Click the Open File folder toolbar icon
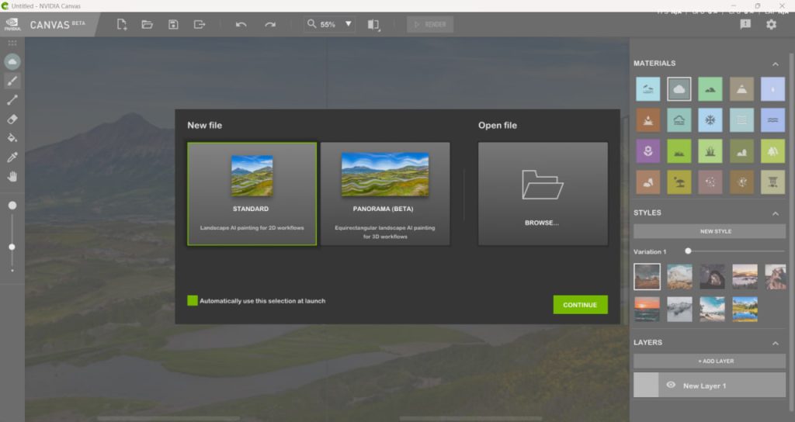Viewport: 795px width, 422px height. (x=147, y=24)
